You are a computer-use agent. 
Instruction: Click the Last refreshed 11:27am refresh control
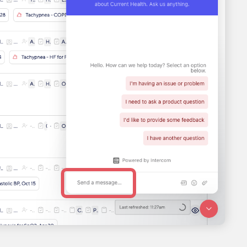pyautogui.click(x=153, y=207)
